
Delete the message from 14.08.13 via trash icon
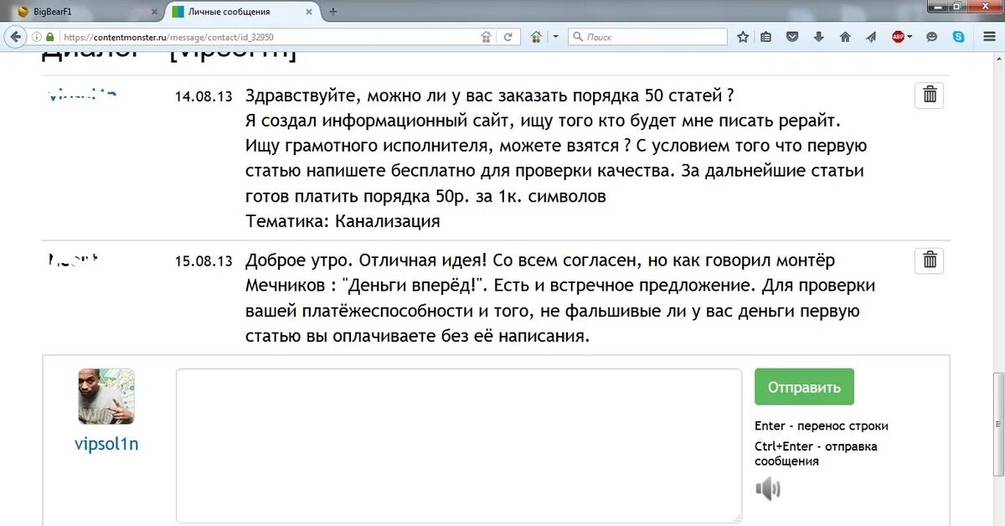[928, 95]
